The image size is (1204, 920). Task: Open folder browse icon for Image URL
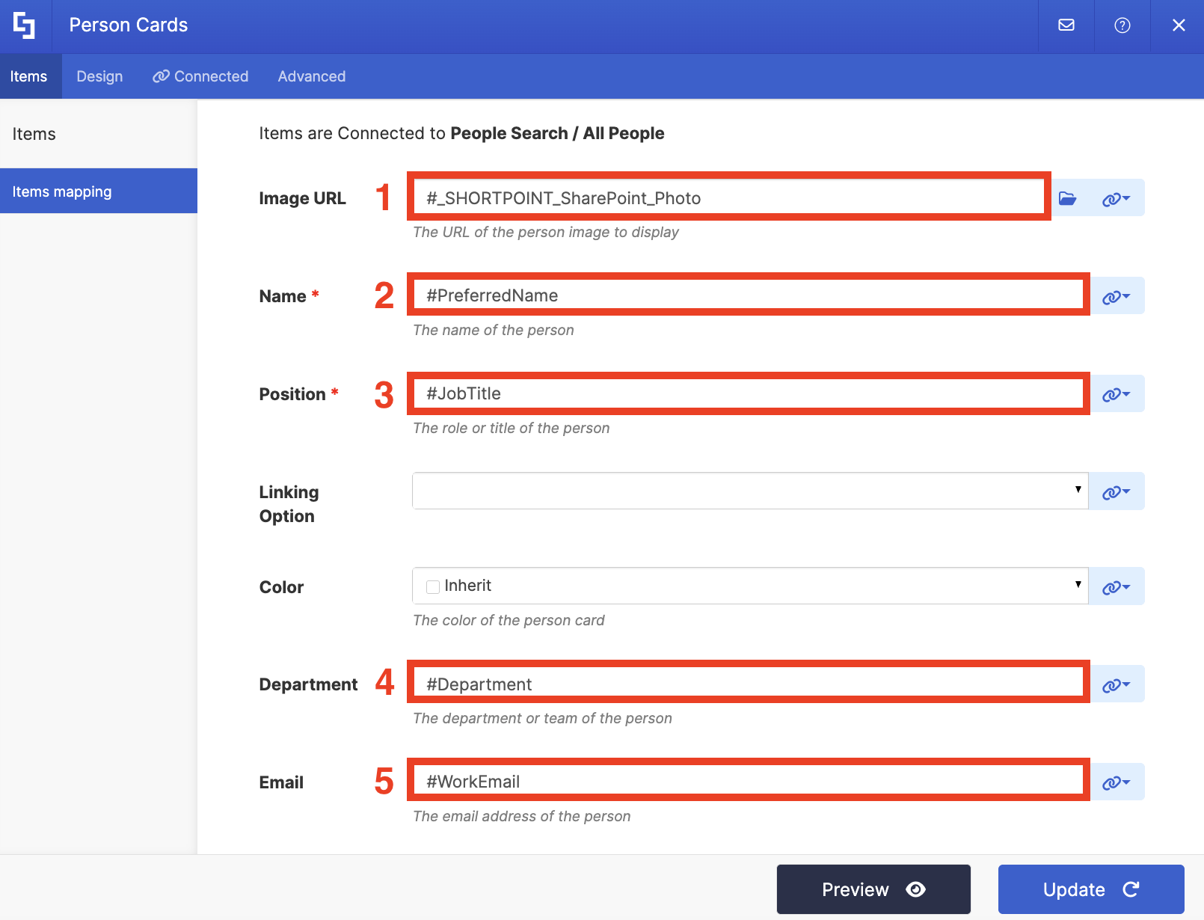click(x=1068, y=198)
